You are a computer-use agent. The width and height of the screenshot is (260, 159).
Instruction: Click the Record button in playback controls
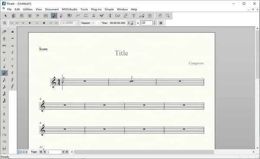click(x=44, y=23)
